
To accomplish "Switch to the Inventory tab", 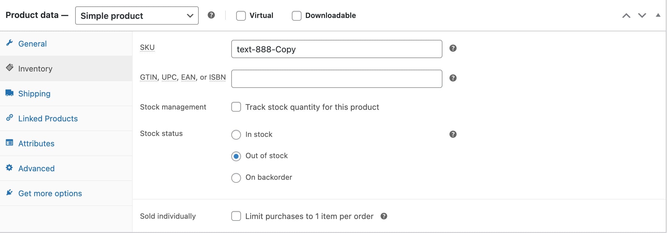I will 35,68.
